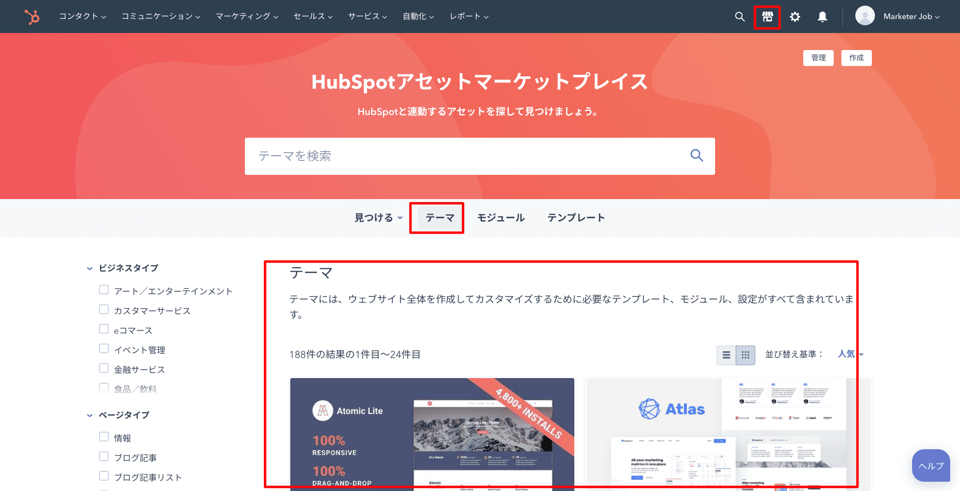This screenshot has width=960, height=491.
Task: Click the 作成 button
Action: tap(856, 58)
